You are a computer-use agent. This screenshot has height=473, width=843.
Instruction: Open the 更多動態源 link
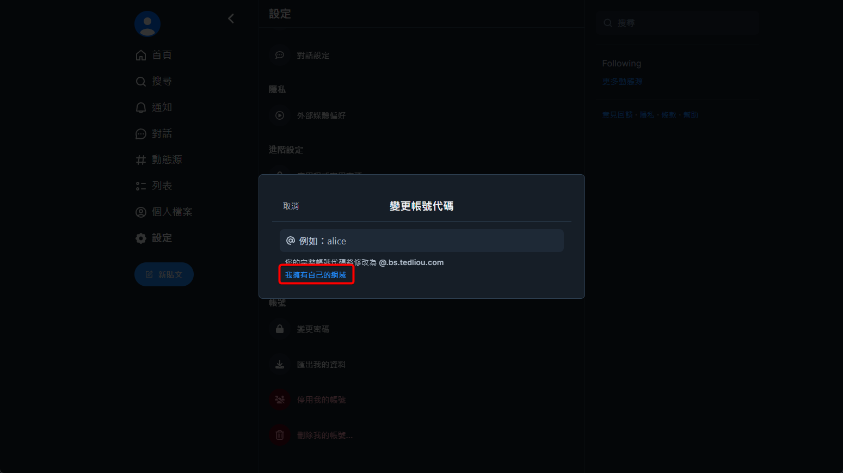tap(622, 81)
